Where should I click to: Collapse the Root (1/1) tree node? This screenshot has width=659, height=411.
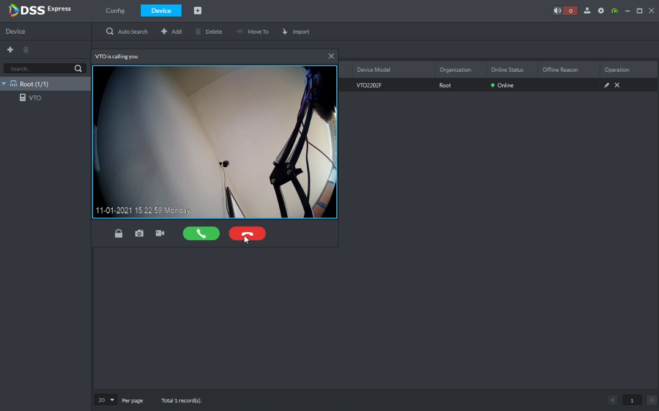pyautogui.click(x=4, y=84)
